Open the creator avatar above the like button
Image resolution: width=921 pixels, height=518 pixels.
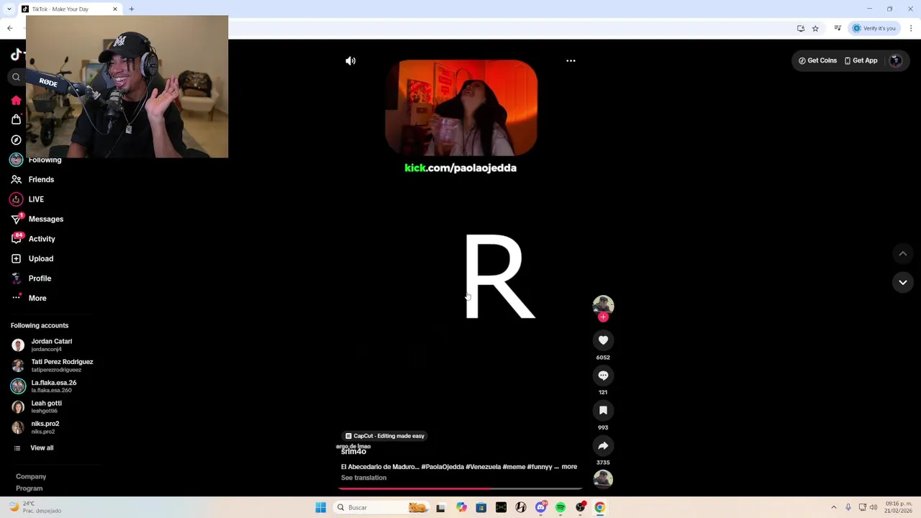[603, 305]
